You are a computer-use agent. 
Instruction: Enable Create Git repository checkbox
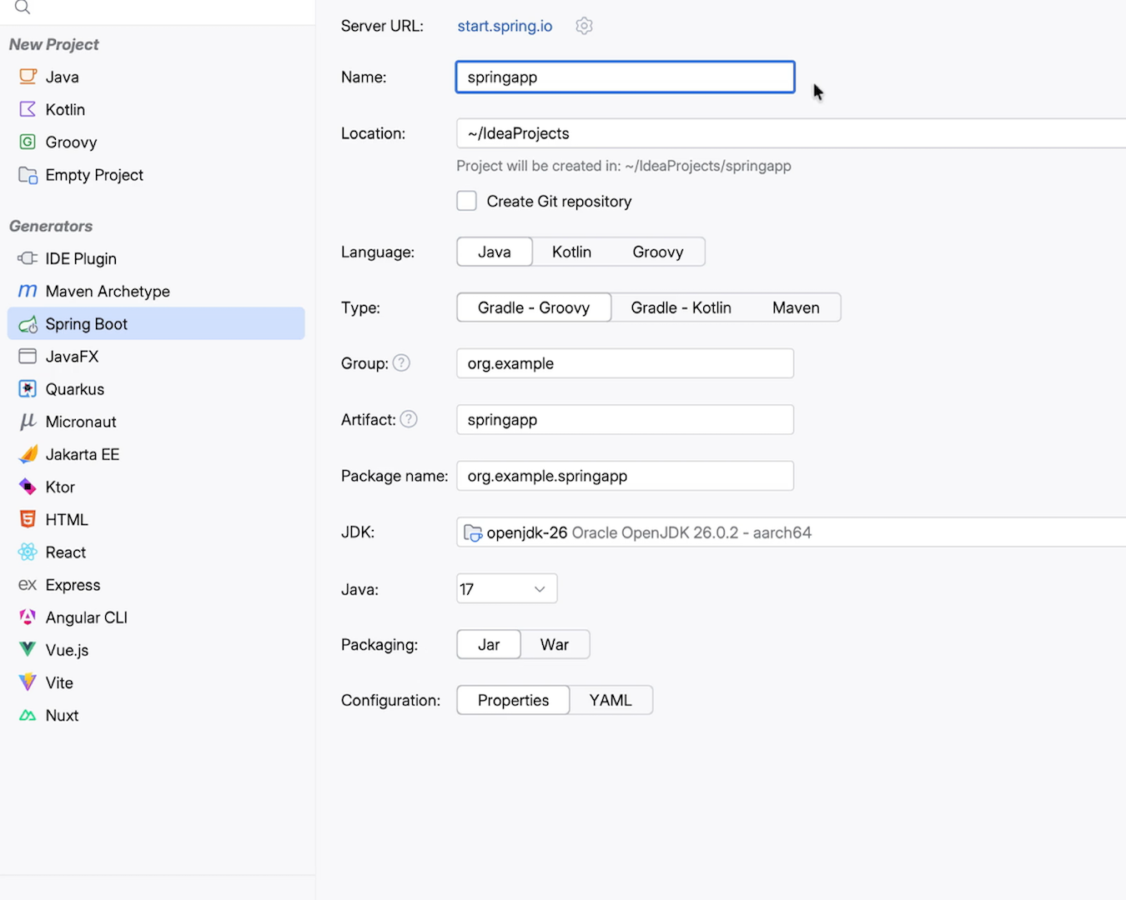(x=467, y=201)
